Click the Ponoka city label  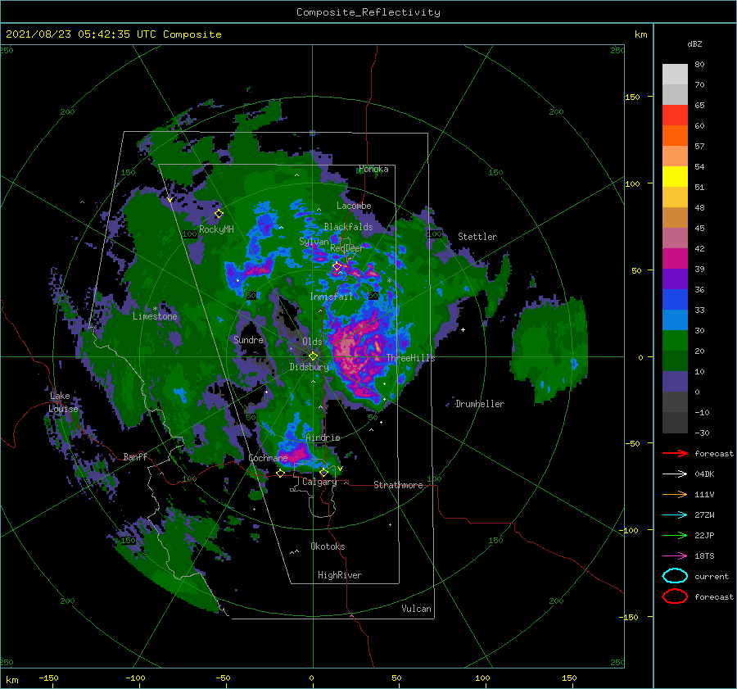point(373,169)
